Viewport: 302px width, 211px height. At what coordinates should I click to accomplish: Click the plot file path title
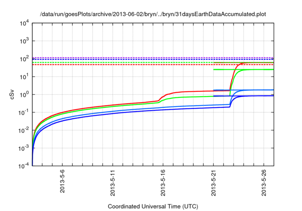tap(151, 14)
